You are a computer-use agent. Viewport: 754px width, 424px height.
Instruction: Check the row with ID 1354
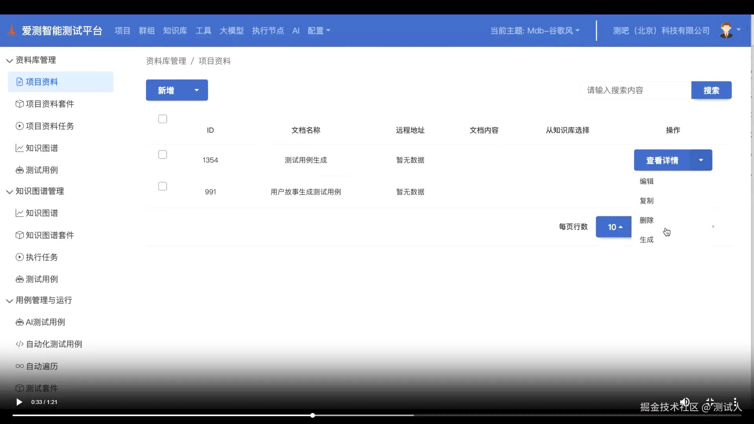163,155
